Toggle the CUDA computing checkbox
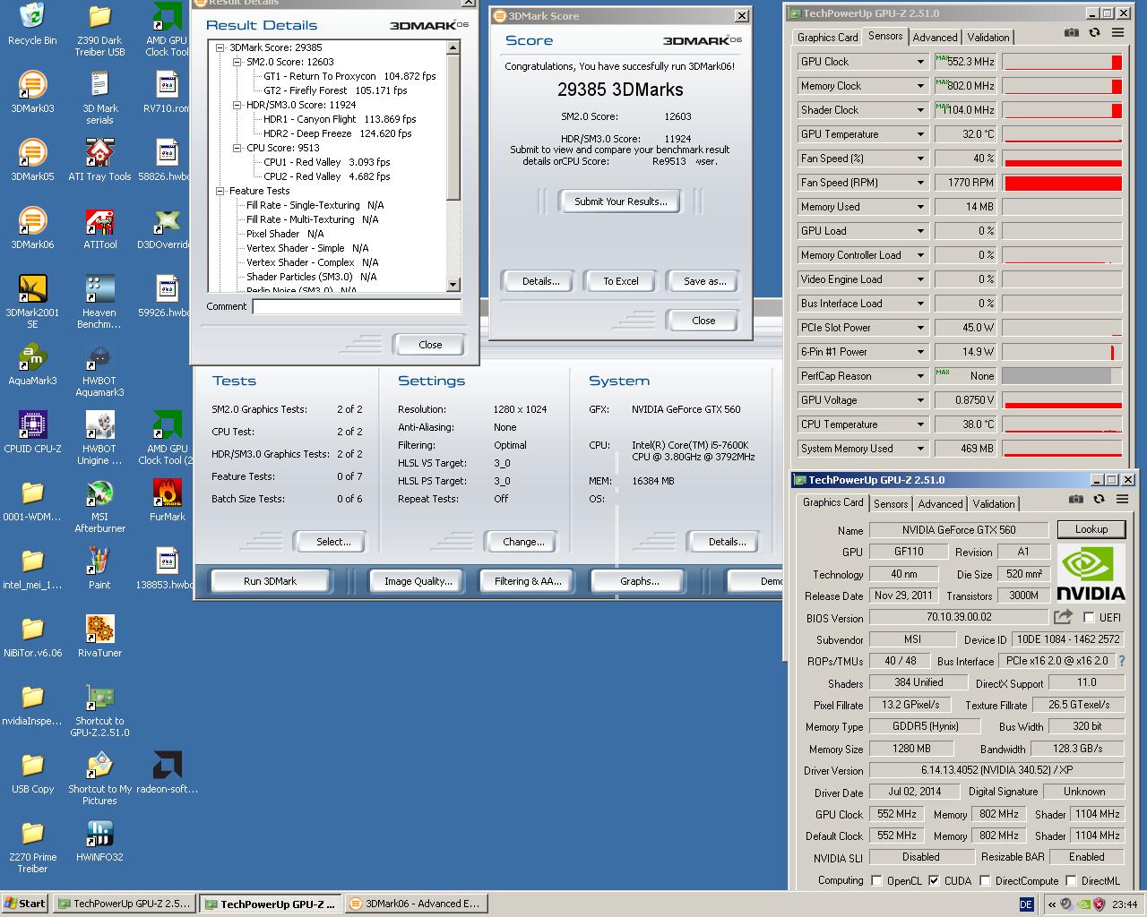This screenshot has height=917, width=1147. click(x=934, y=880)
